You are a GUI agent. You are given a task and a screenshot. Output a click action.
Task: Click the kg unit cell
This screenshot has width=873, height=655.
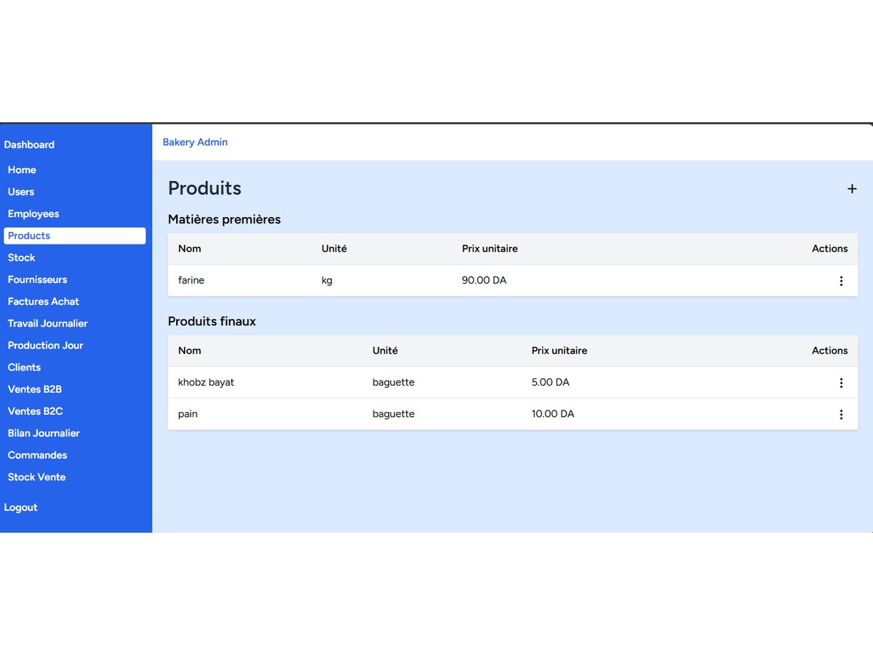[x=327, y=280]
